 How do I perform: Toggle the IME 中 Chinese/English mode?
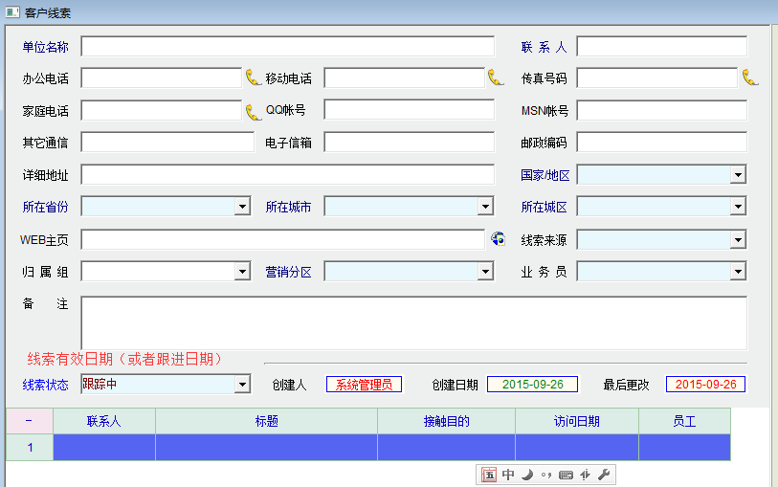(x=508, y=475)
